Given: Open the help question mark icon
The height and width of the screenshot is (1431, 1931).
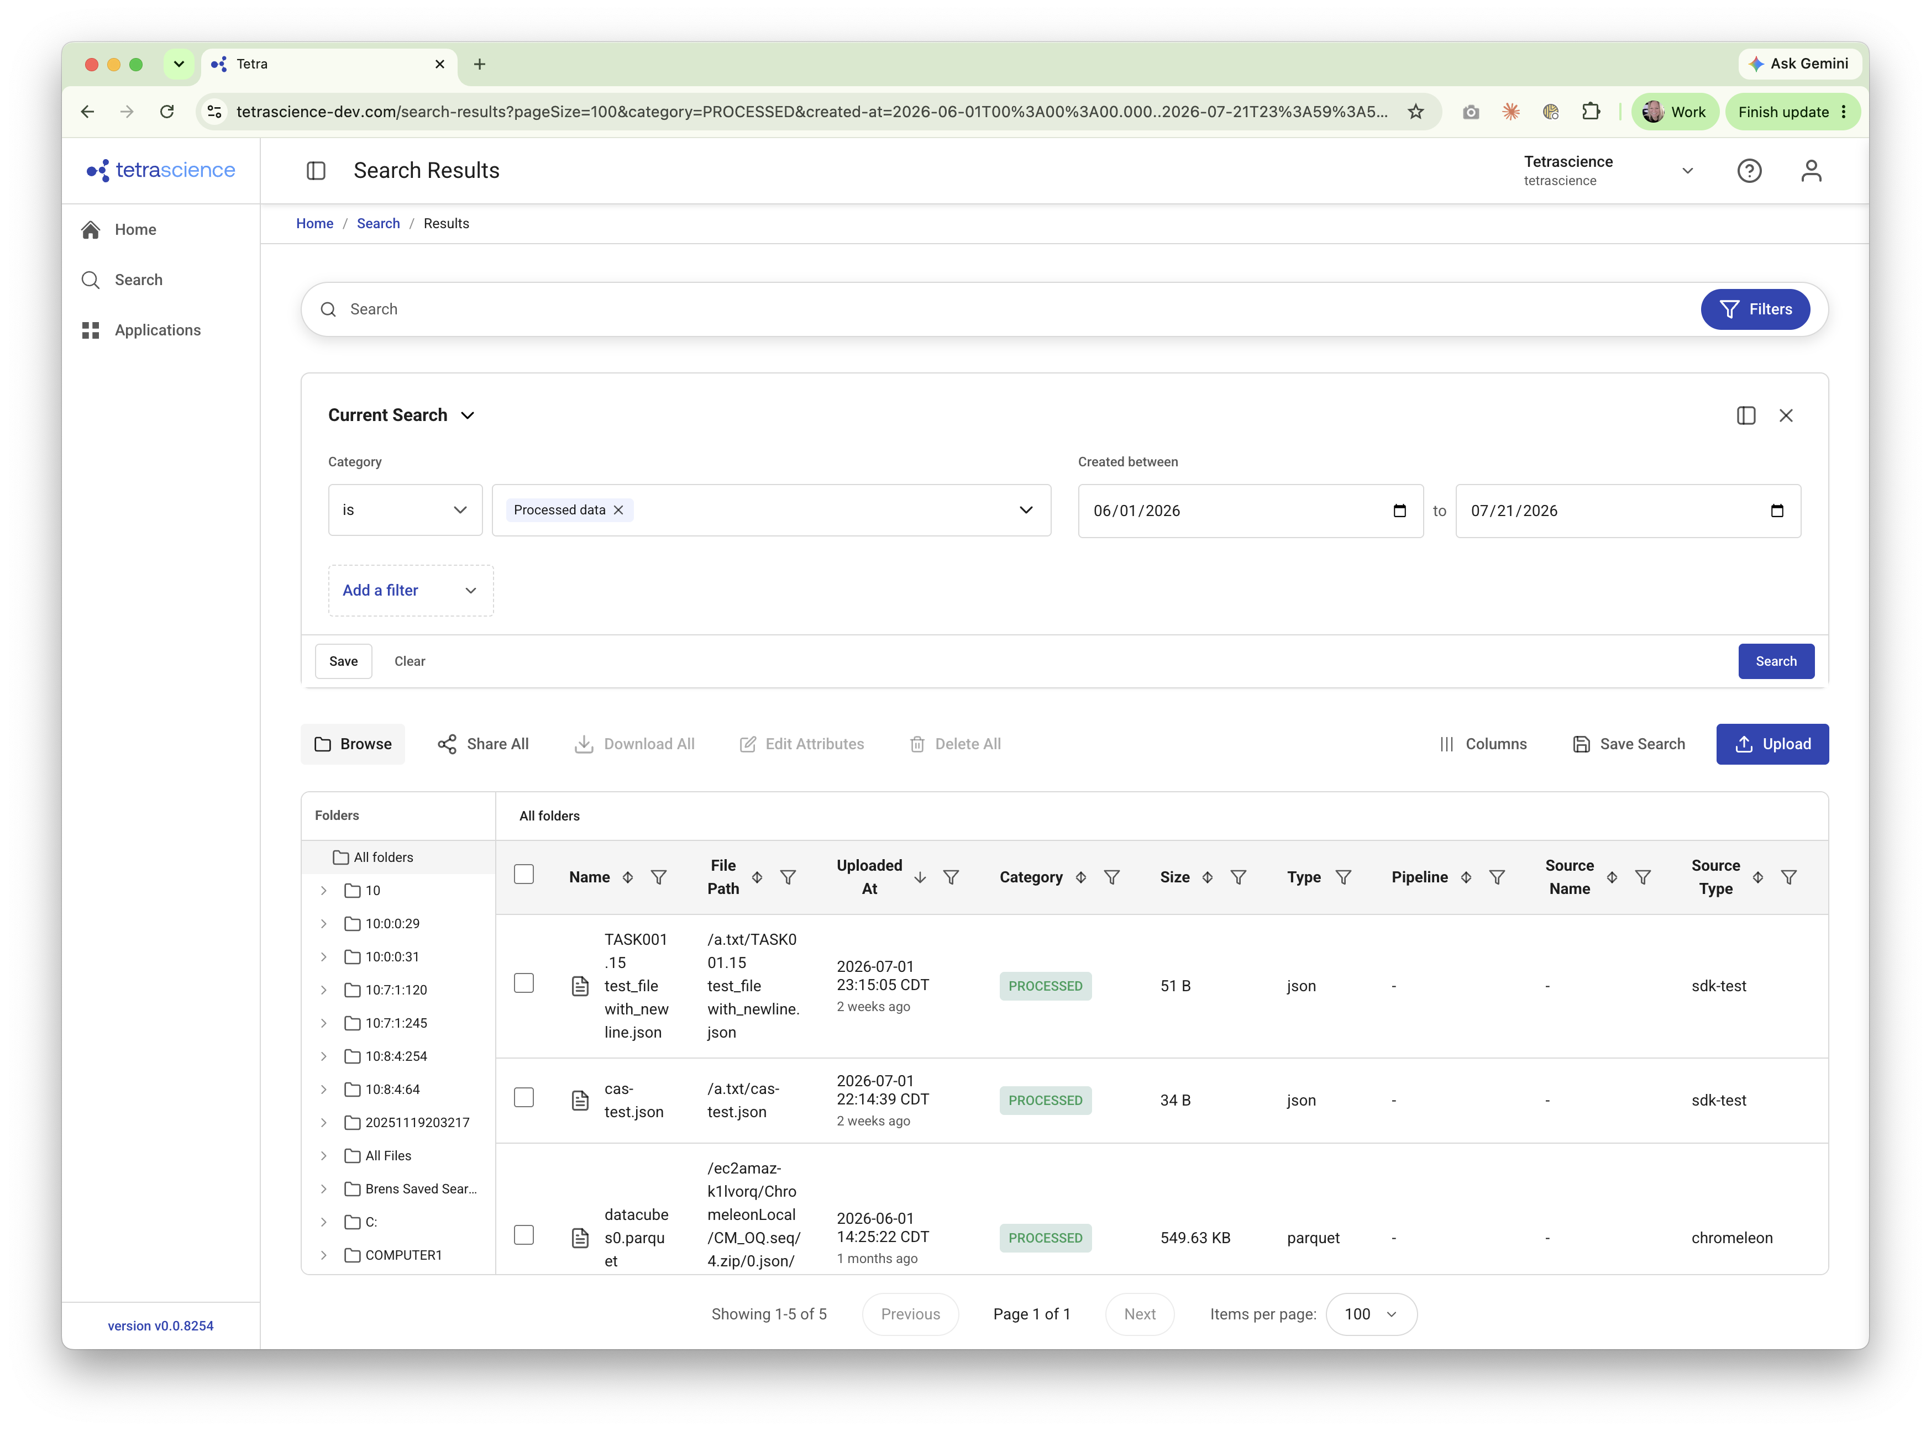Looking at the screenshot, I should pos(1748,171).
